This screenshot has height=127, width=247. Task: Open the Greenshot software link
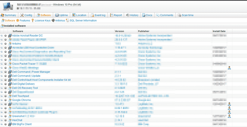pyautogui.click(x=18, y=116)
